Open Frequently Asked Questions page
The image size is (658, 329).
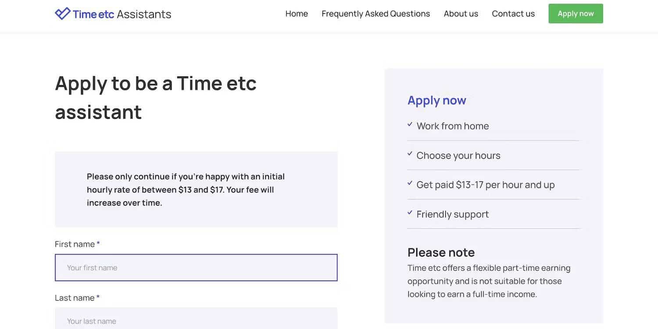click(x=375, y=14)
